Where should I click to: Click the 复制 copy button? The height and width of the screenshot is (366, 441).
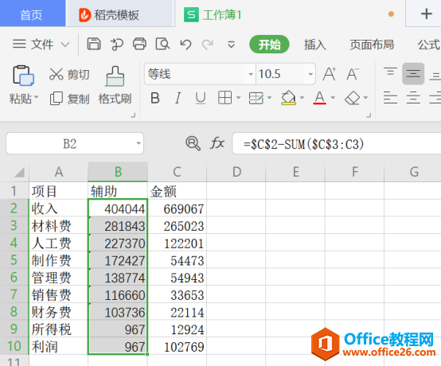(x=69, y=99)
